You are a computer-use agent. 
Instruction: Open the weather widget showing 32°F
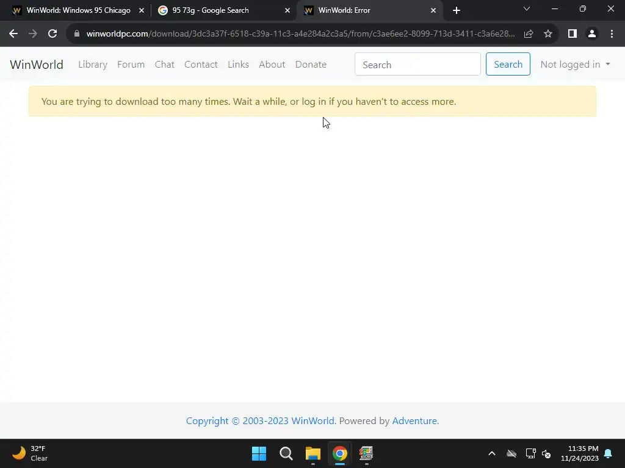coord(30,453)
